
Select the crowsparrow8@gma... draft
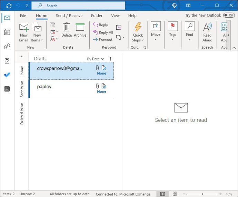point(71,71)
